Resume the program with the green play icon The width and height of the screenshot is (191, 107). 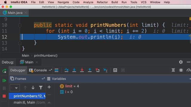[4, 81]
